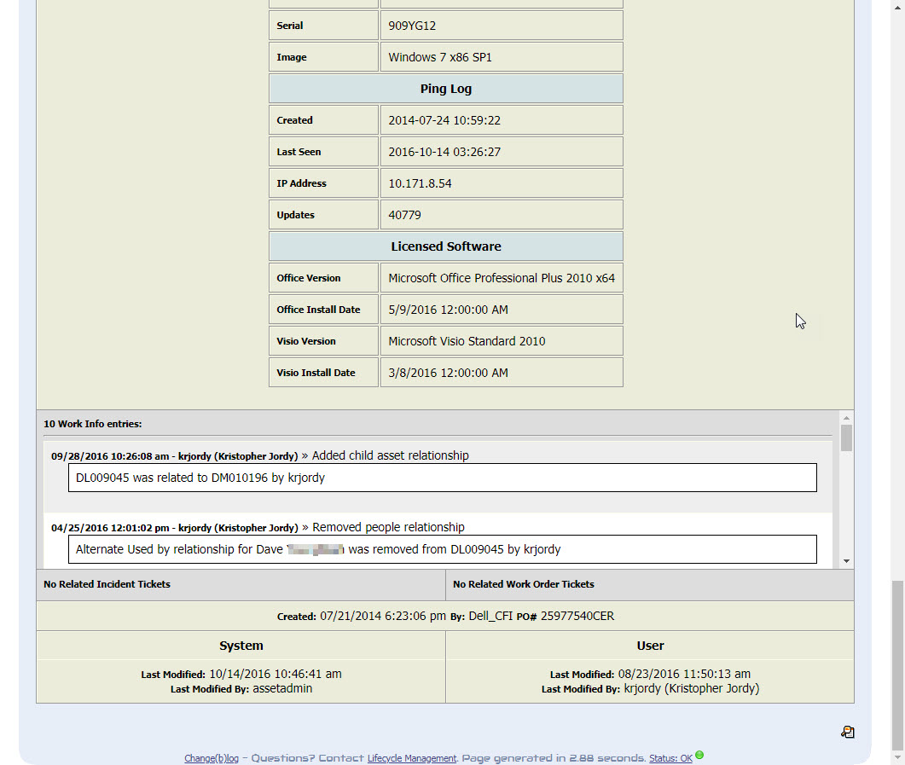Click the IP Address row label
905x765 pixels.
(x=301, y=183)
